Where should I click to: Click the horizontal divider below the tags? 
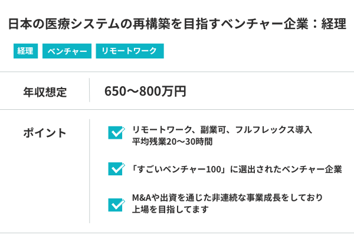tap(177, 72)
